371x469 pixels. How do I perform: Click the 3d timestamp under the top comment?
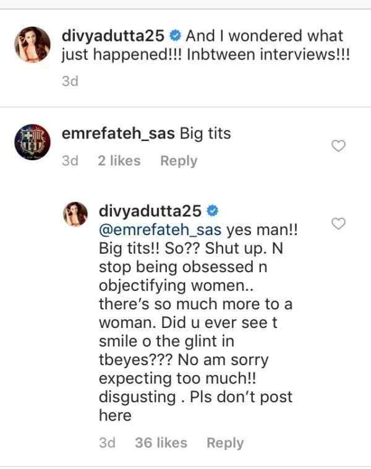pos(70,81)
